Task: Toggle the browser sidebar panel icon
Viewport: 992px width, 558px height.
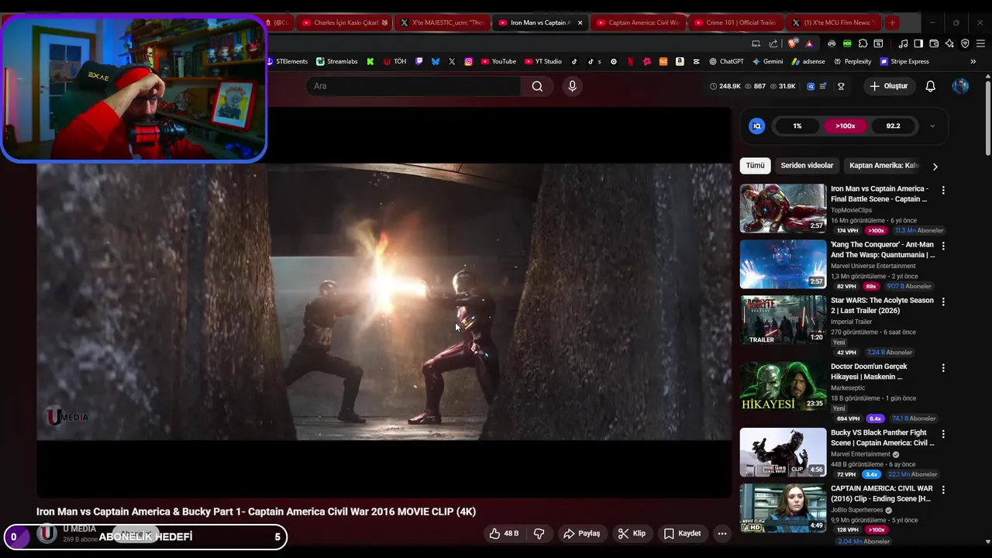Action: tap(918, 43)
